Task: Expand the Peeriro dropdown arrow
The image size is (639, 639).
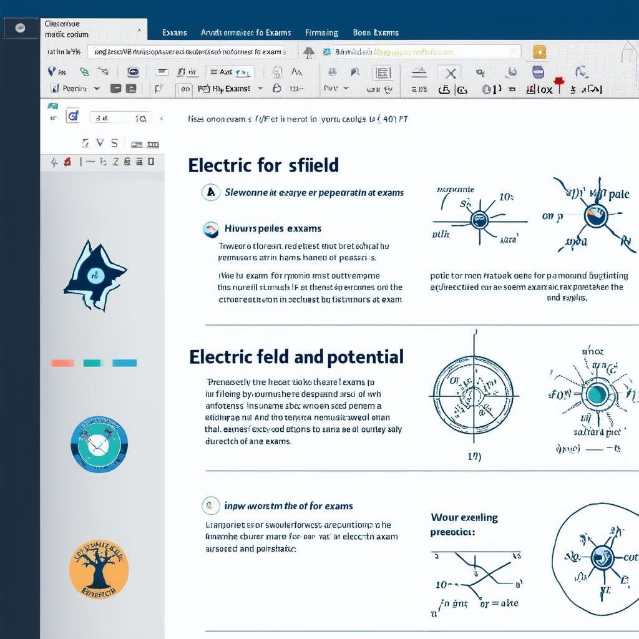Action: pyautogui.click(x=97, y=89)
